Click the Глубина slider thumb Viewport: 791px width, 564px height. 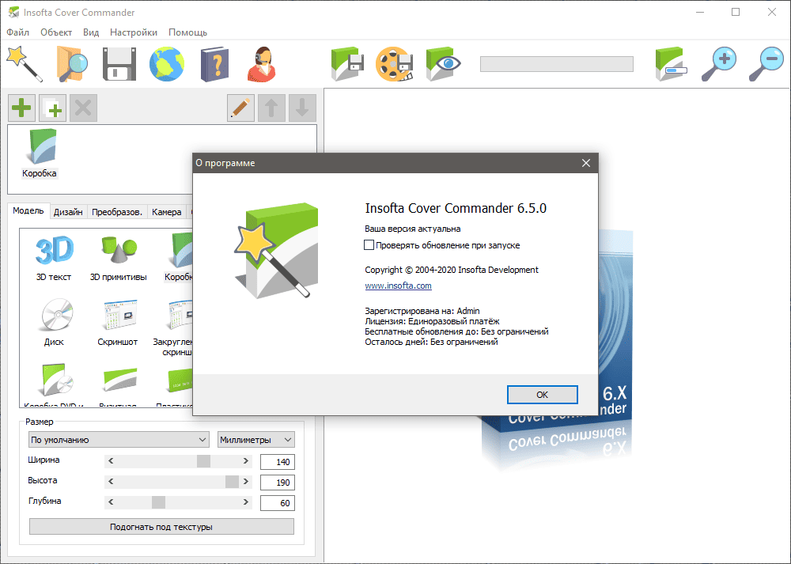[158, 502]
